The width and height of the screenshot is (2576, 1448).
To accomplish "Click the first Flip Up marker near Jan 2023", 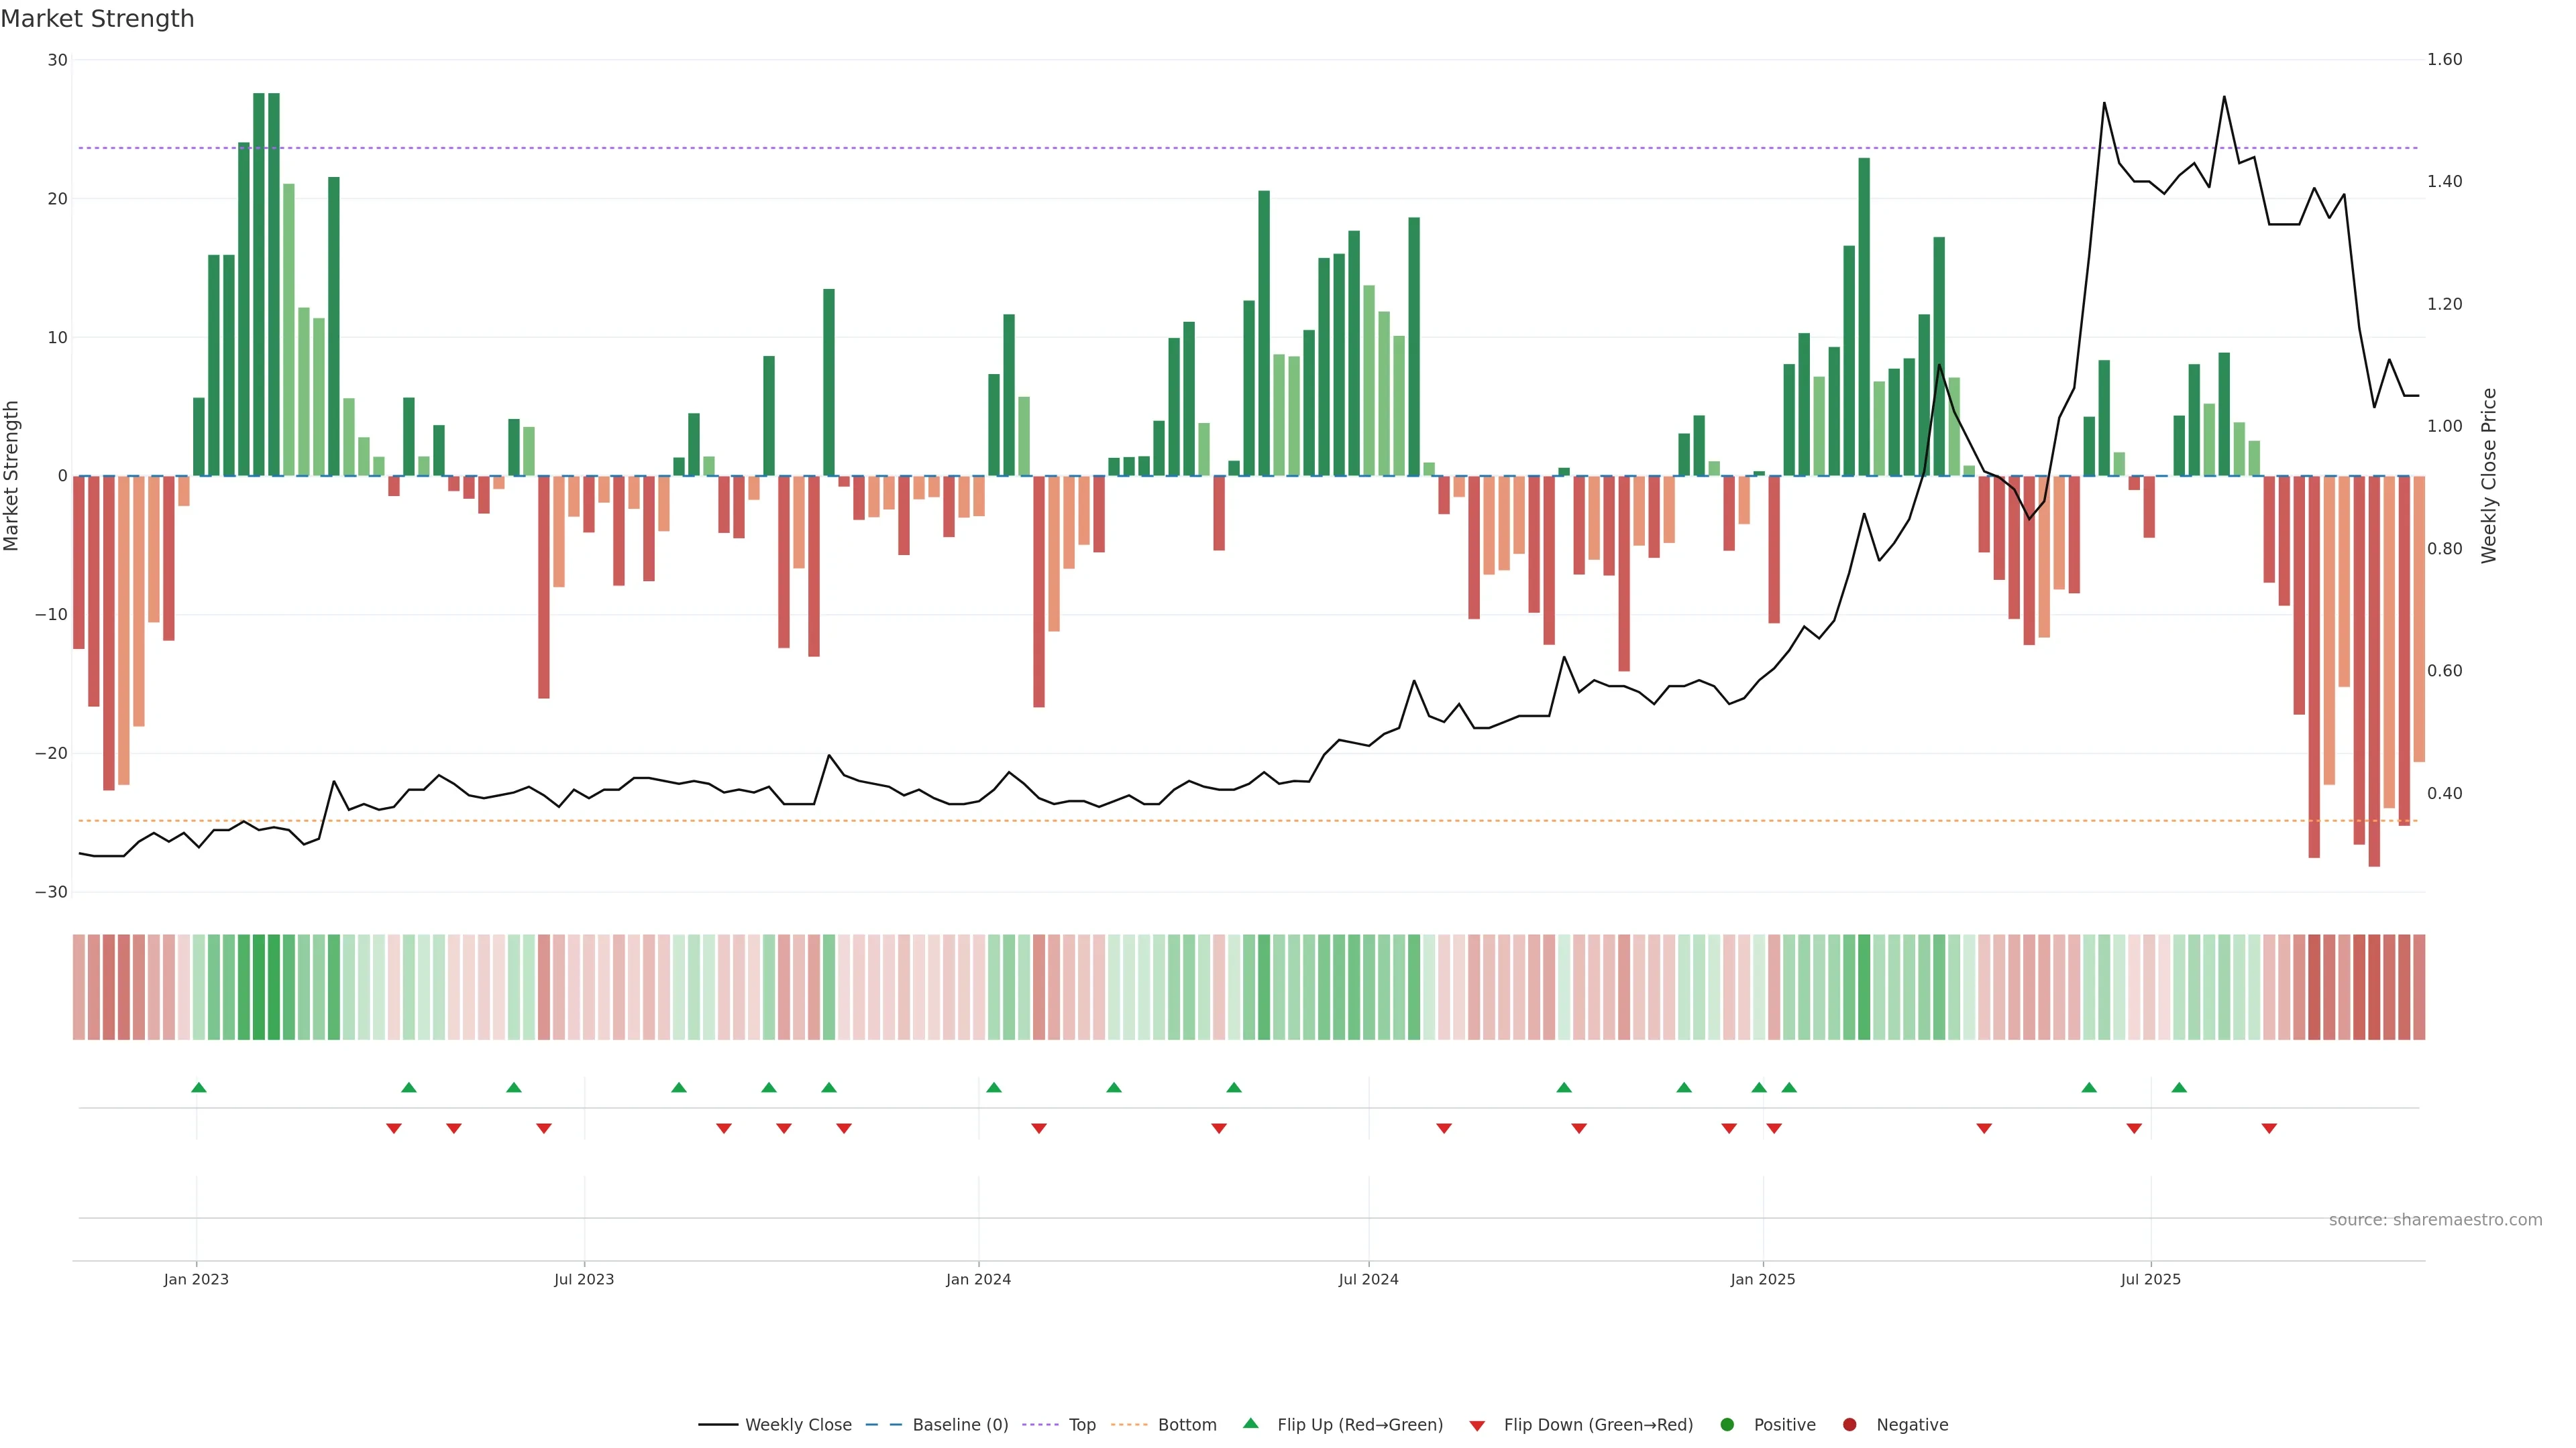I will [199, 1087].
